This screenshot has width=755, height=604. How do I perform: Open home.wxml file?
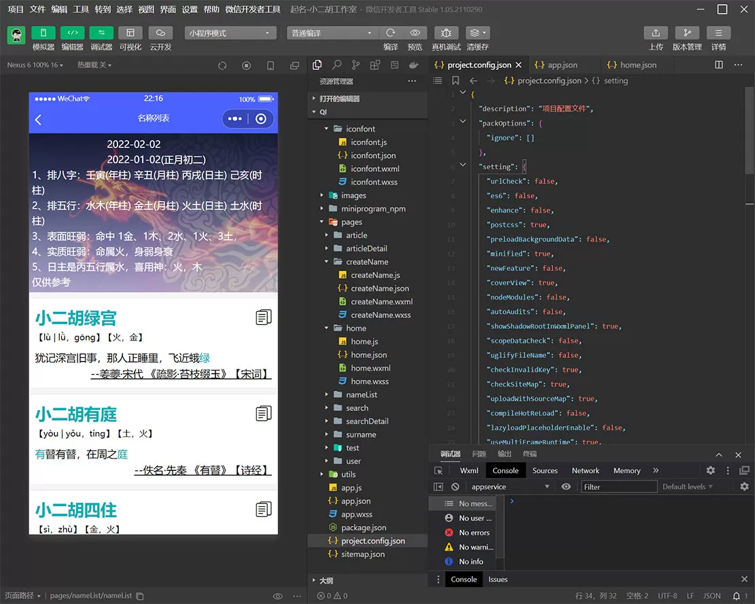pyautogui.click(x=370, y=368)
